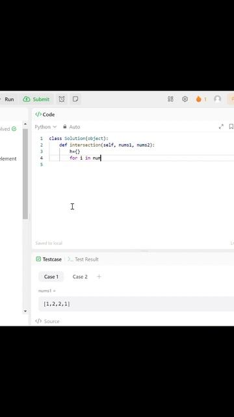Click scrollbar up arrow in left panel
The width and height of the screenshot is (234, 417).
tap(25, 124)
